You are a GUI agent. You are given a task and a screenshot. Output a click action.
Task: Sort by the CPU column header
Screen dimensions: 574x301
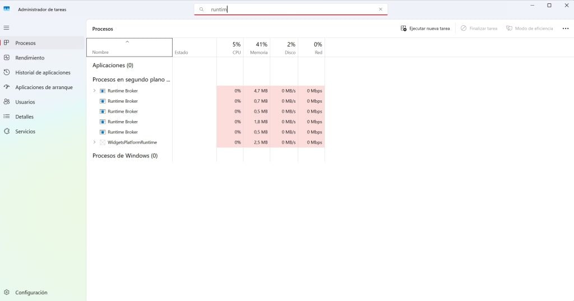pyautogui.click(x=230, y=48)
